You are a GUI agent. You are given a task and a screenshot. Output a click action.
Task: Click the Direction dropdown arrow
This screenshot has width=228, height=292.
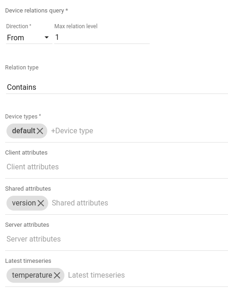coord(47,37)
